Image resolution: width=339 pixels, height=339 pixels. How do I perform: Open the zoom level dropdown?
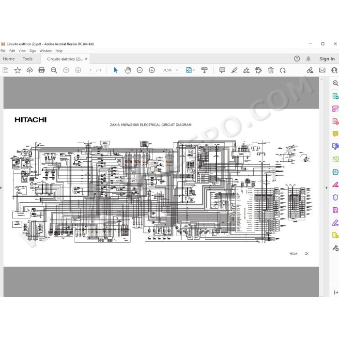[177, 70]
